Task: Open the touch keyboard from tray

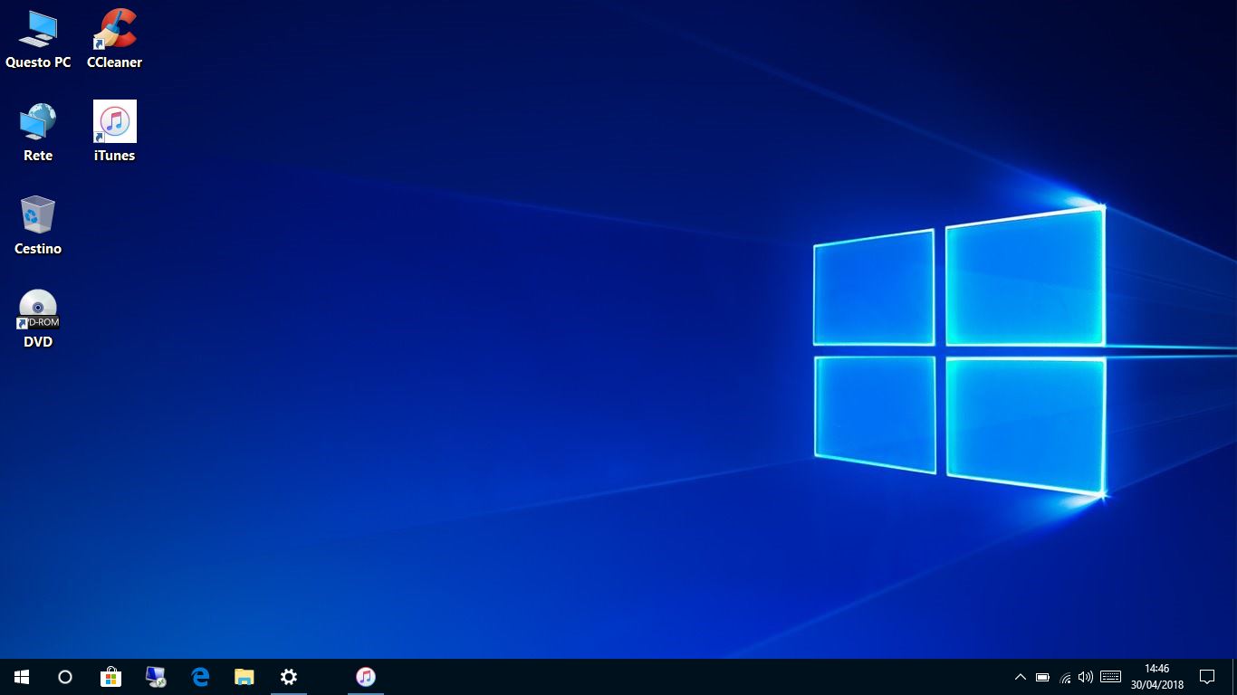Action: 1111,677
